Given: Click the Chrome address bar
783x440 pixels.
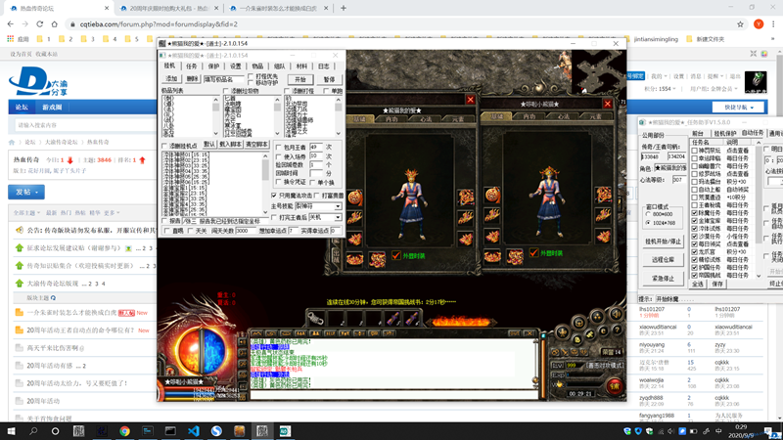Looking at the screenshot, I should [x=399, y=23].
